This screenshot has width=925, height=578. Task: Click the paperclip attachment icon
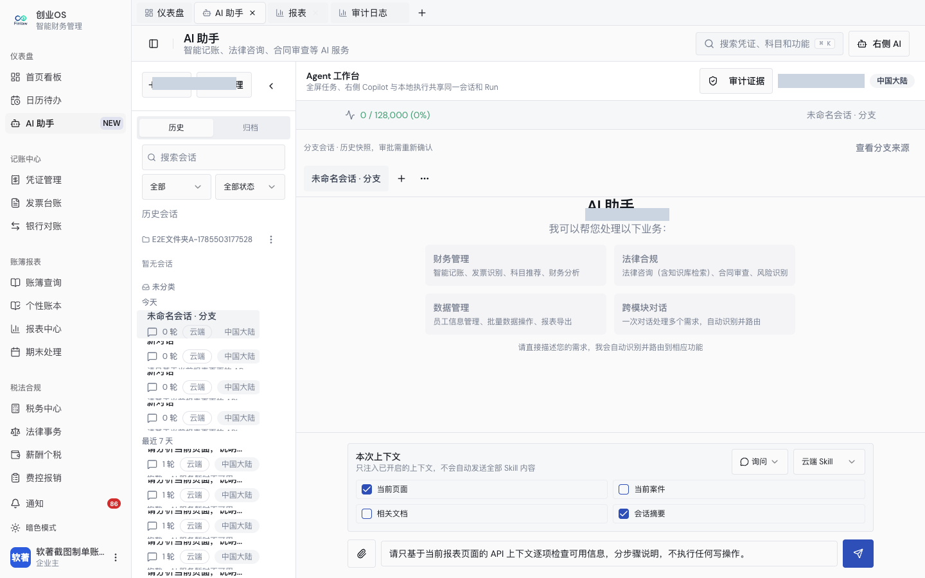click(x=362, y=554)
